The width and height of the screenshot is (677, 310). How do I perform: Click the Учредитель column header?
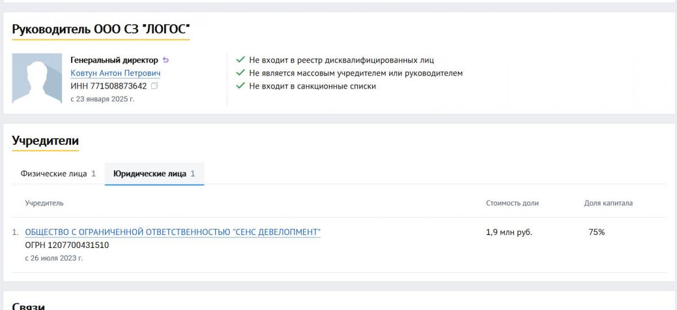tap(44, 203)
